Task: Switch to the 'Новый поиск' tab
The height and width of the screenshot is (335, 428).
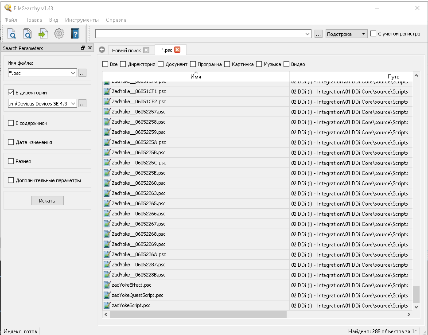Action: tap(126, 50)
